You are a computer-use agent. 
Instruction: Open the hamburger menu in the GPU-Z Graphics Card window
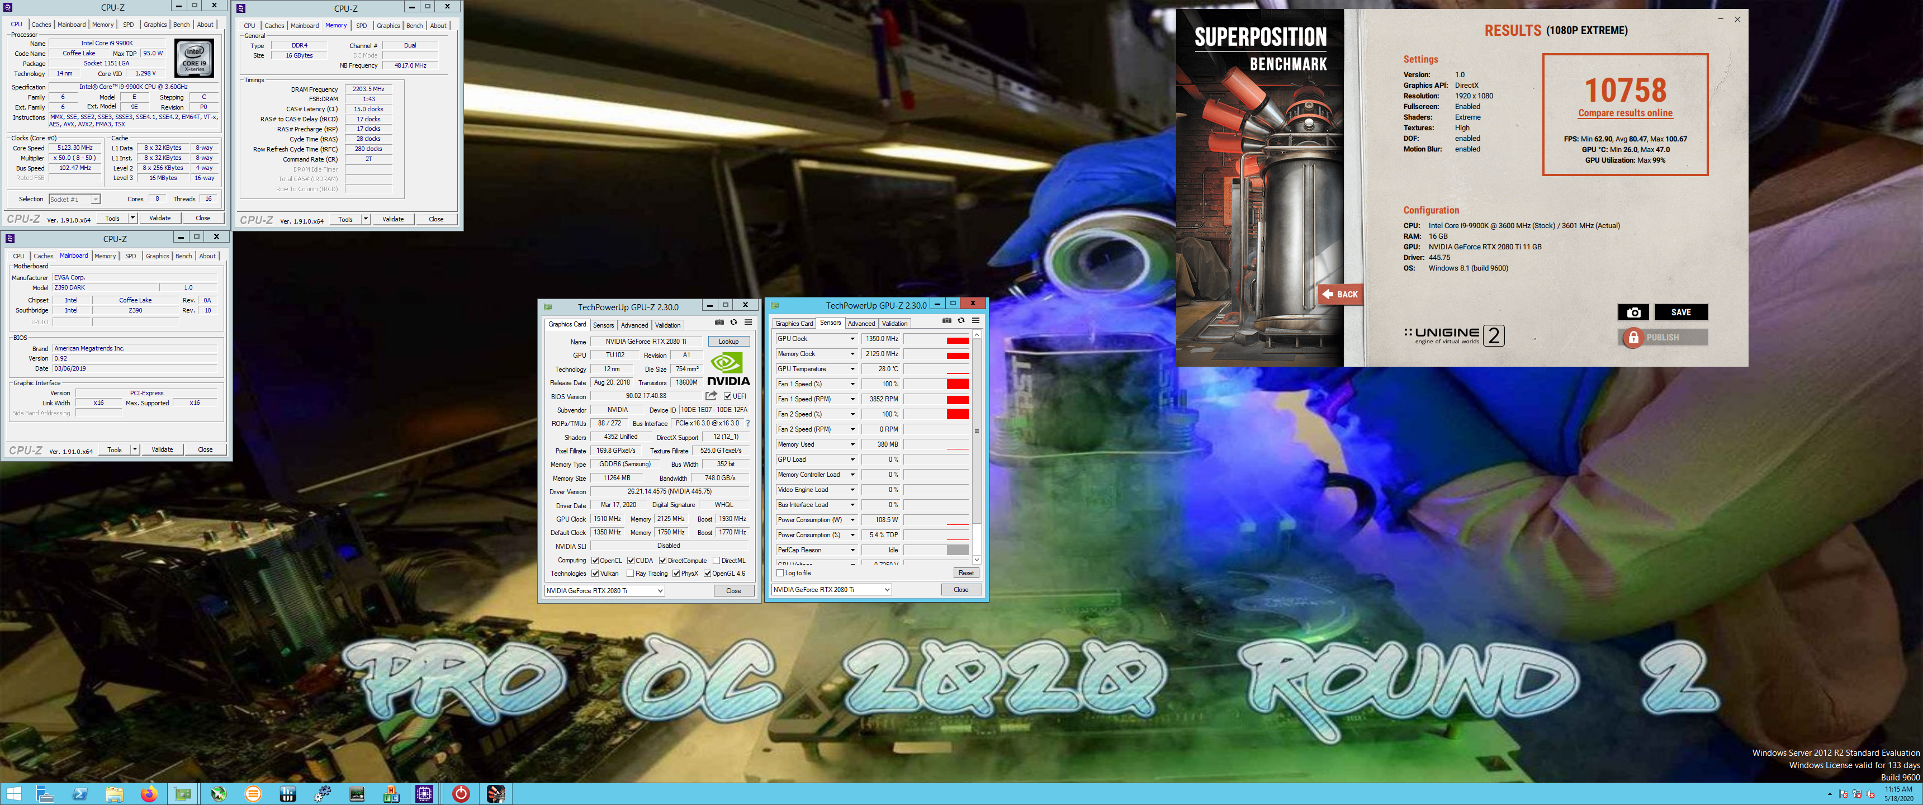point(748,323)
